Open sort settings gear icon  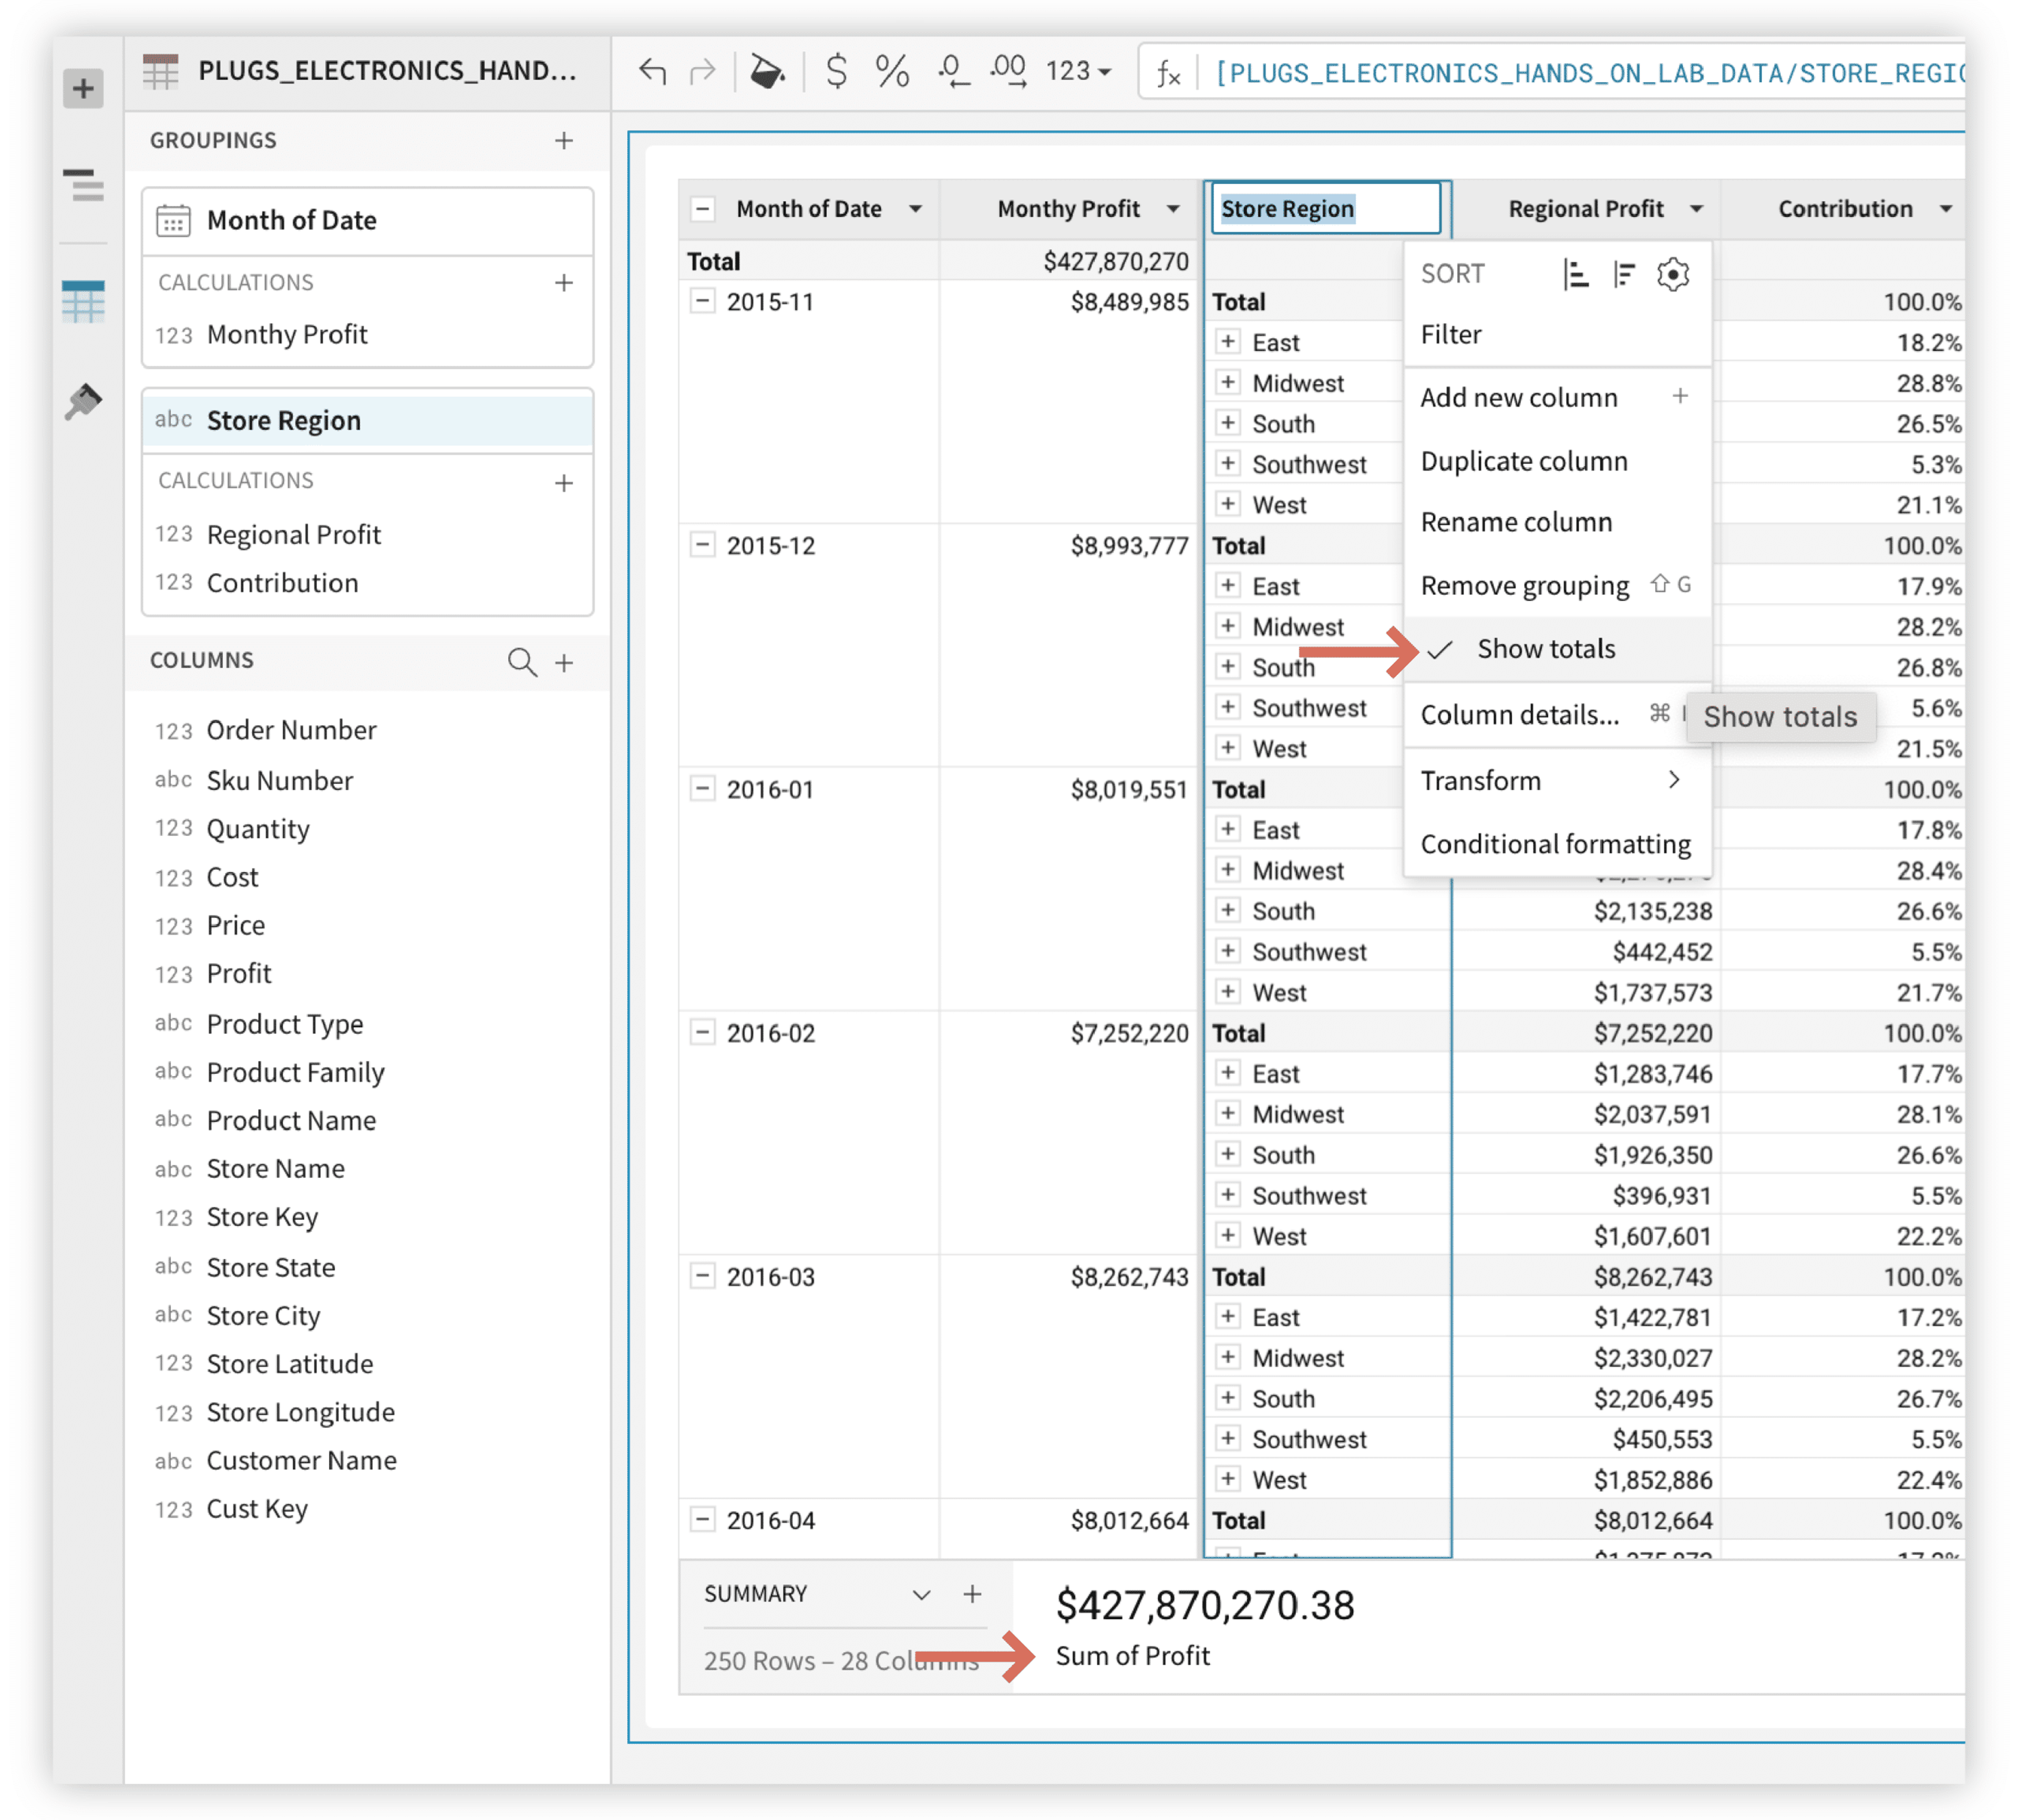pyautogui.click(x=1672, y=274)
